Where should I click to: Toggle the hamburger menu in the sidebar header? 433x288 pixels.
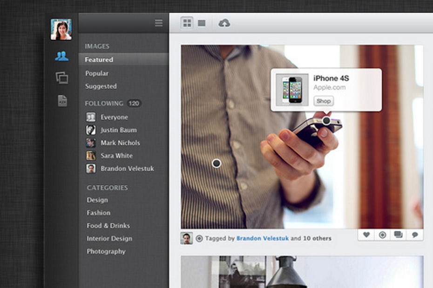coord(159,23)
